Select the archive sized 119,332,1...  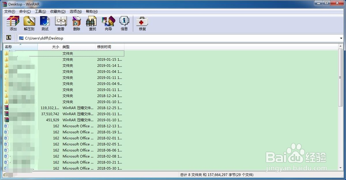(64, 108)
